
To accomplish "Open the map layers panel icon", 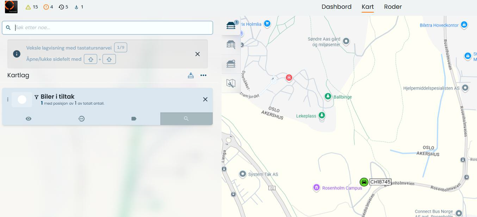I will click(231, 25).
